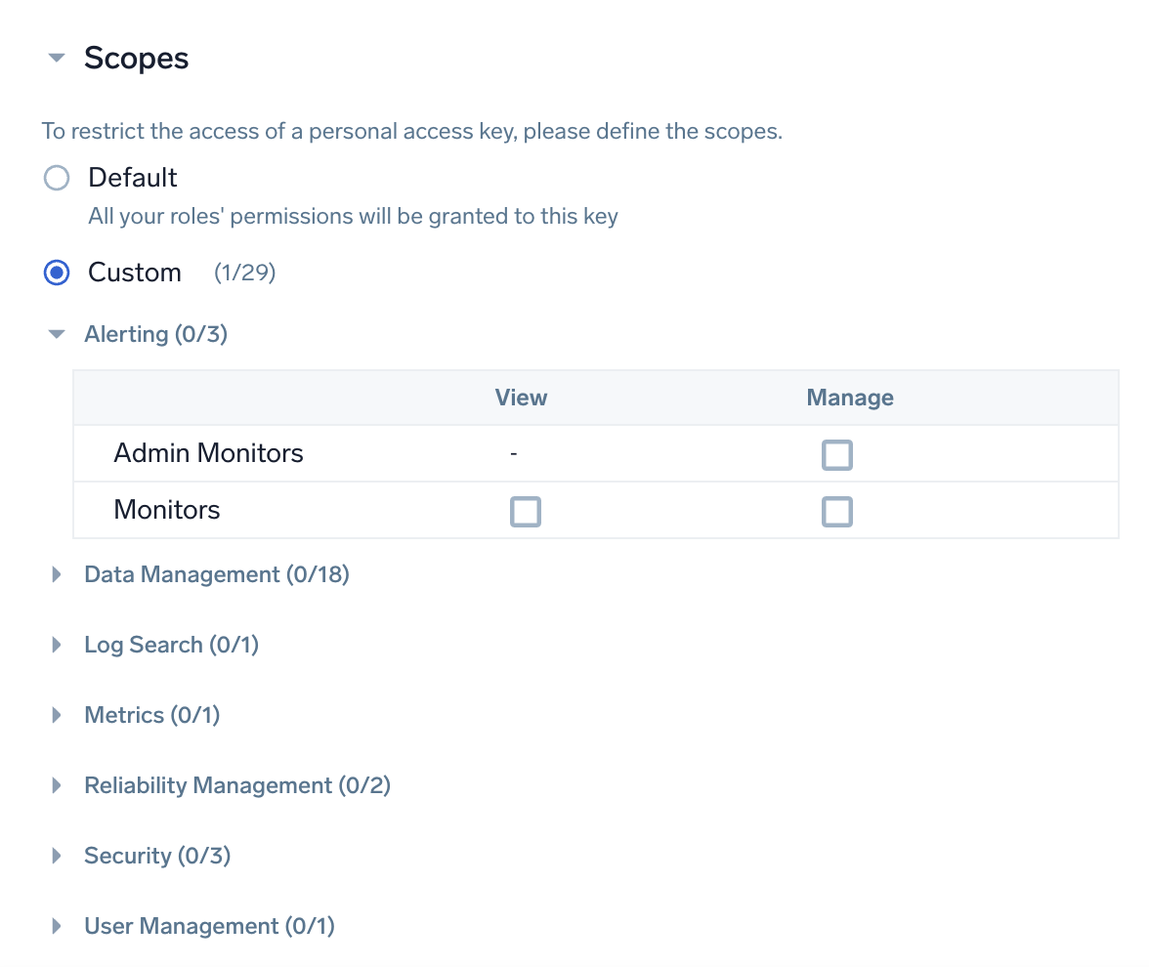The width and height of the screenshot is (1149, 967).
Task: Click the Admin Monitors row label
Action: click(x=208, y=453)
